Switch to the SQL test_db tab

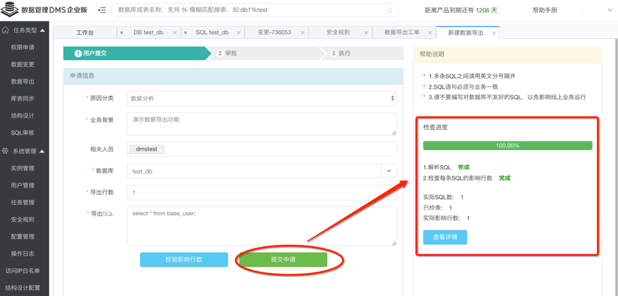coord(212,33)
